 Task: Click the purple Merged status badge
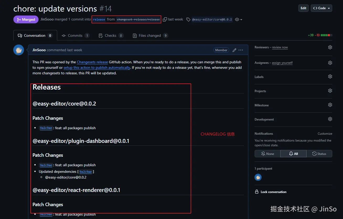pos(26,19)
